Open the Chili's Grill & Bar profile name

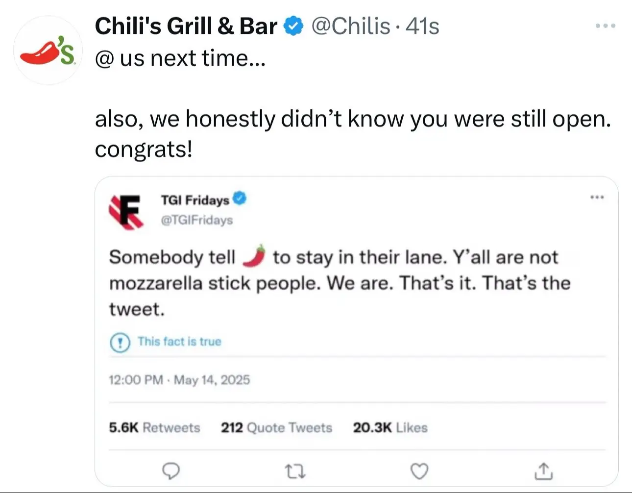point(186,26)
